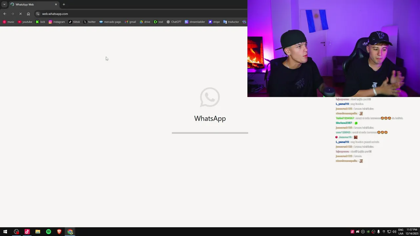Switch to Chrome in the taskbar
This screenshot has height=236, width=420.
tap(70, 232)
